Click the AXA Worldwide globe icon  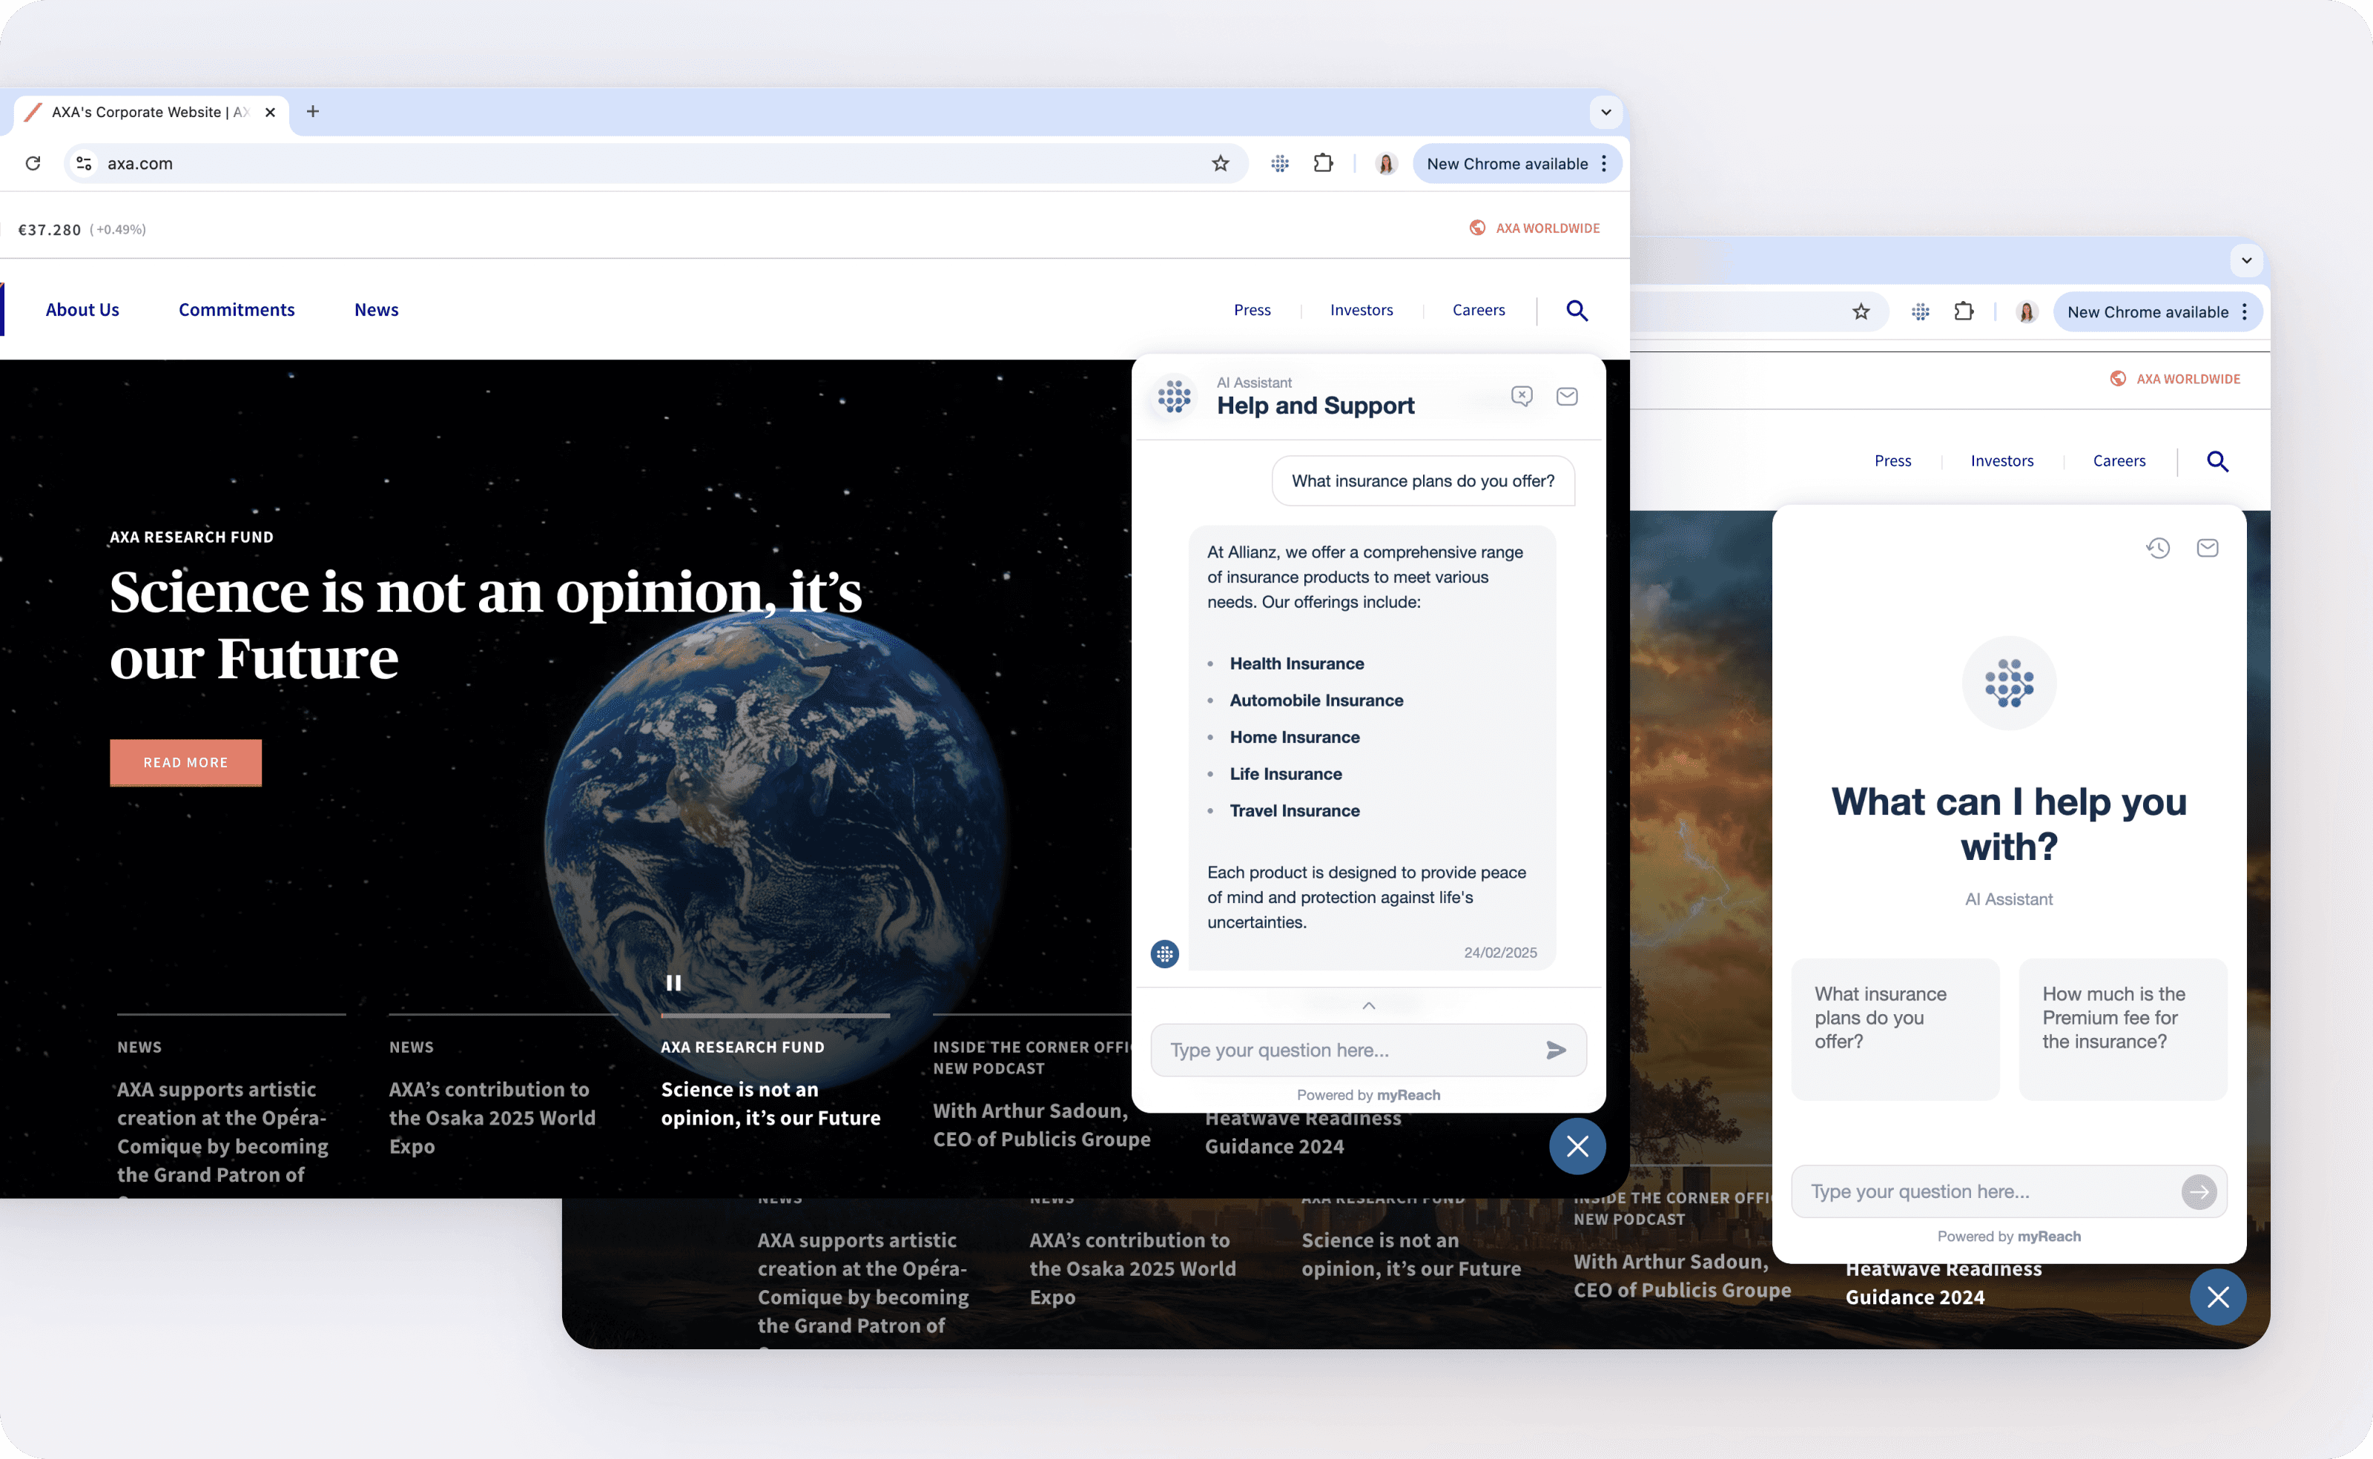(x=1476, y=227)
